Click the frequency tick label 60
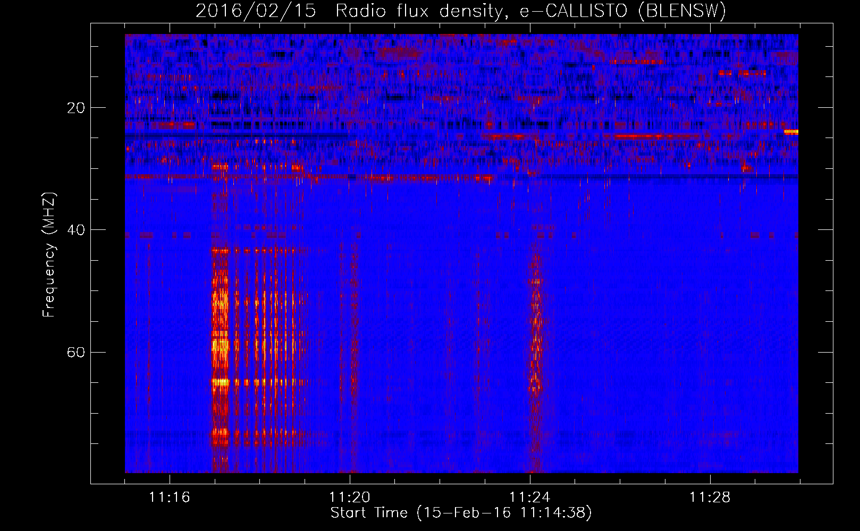 point(76,352)
